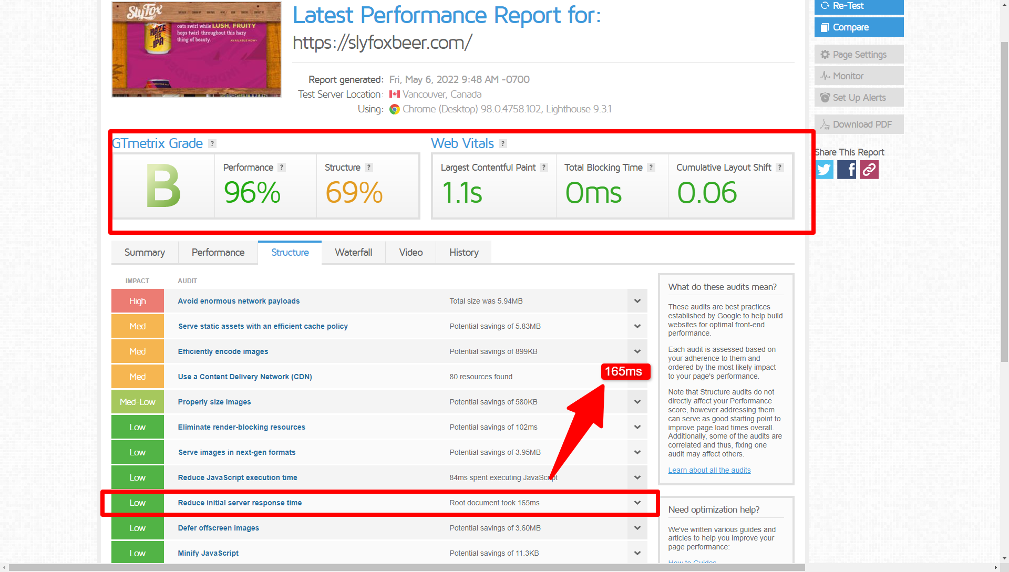This screenshot has width=1009, height=572.
Task: Expand Efficiently encode images audit
Action: (637, 351)
